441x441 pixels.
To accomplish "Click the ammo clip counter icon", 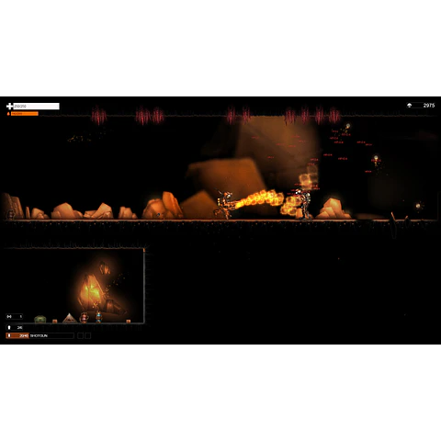I will pyautogui.click(x=9, y=328).
